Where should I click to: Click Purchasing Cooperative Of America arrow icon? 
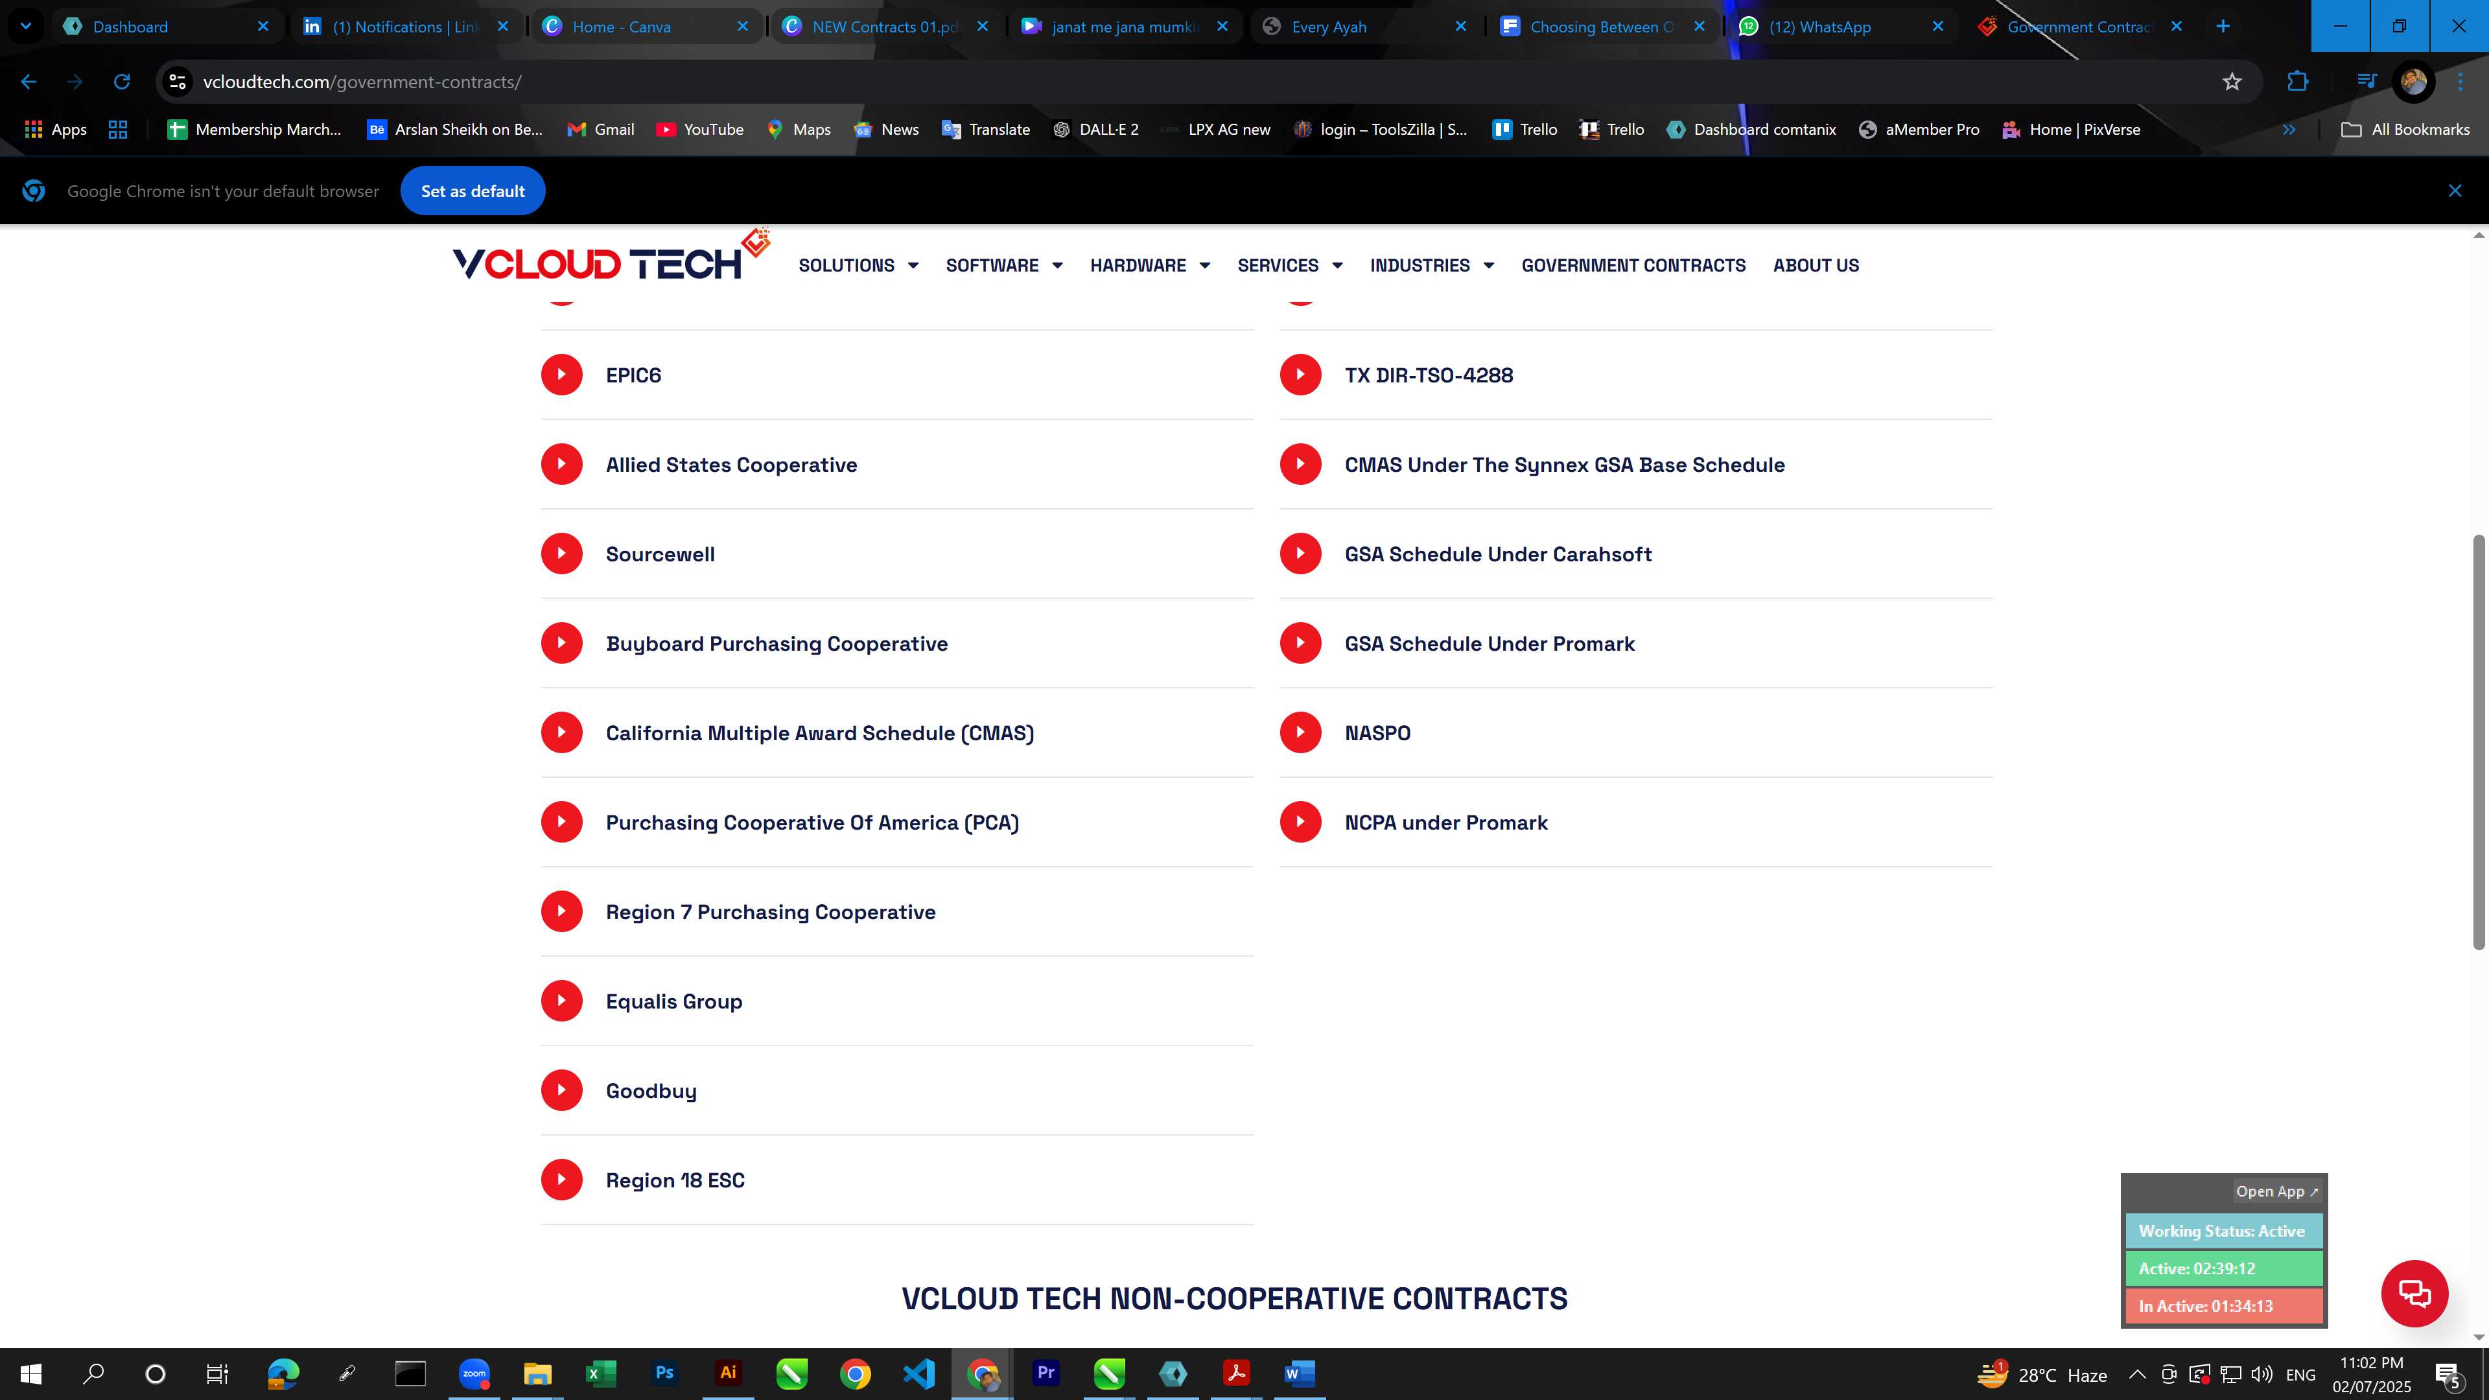click(561, 822)
